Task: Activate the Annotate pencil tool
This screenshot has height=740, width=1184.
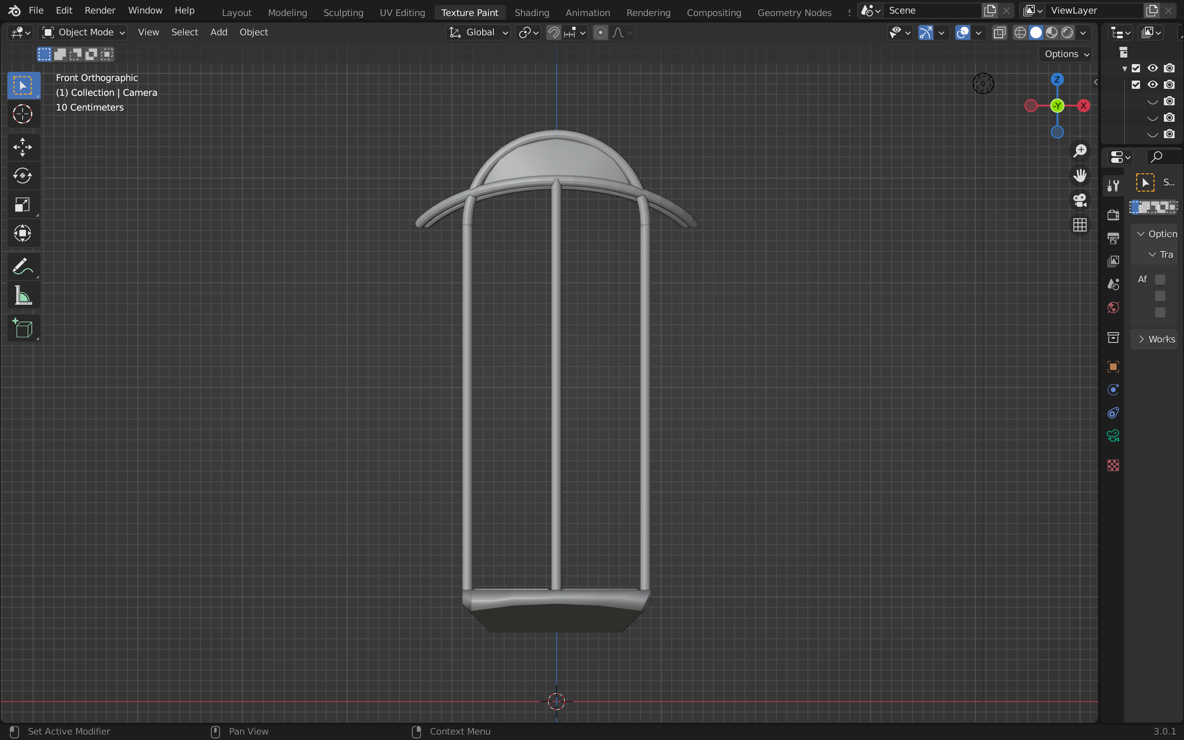Action: pyautogui.click(x=23, y=267)
